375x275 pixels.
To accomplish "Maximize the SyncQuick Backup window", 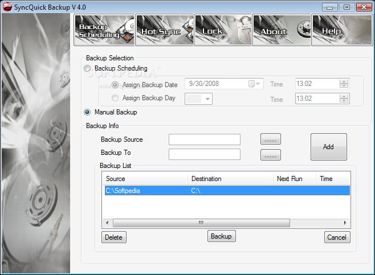I will tap(347, 7).
